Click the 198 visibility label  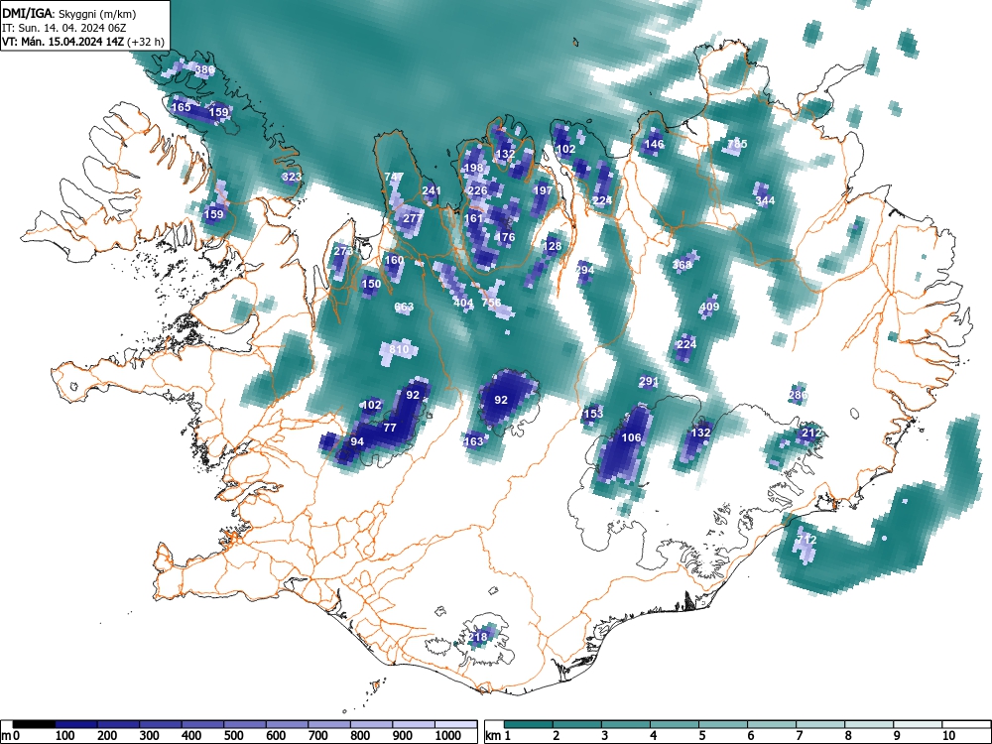tap(473, 168)
